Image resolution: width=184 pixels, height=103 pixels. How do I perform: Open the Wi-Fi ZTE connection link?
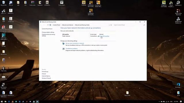click(x=104, y=36)
